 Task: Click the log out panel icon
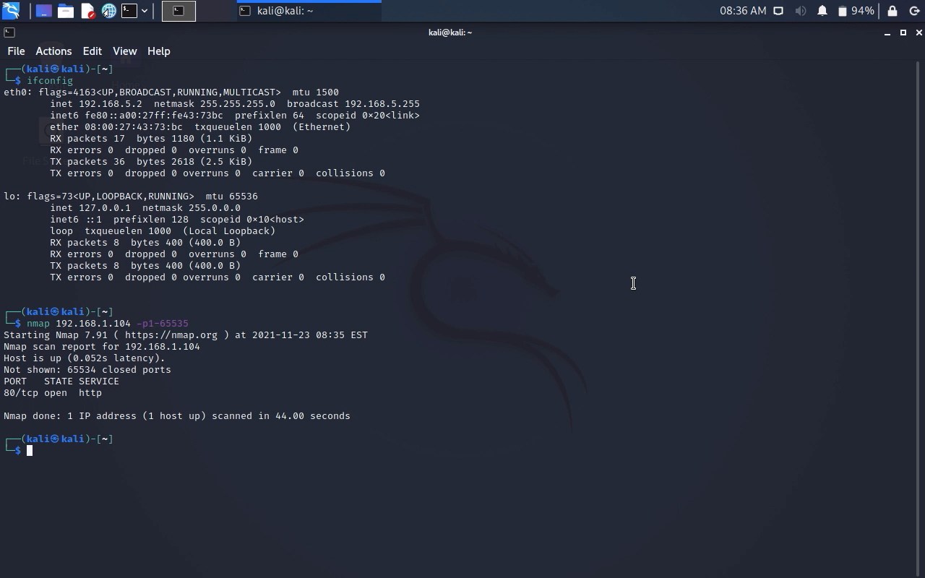coord(913,11)
